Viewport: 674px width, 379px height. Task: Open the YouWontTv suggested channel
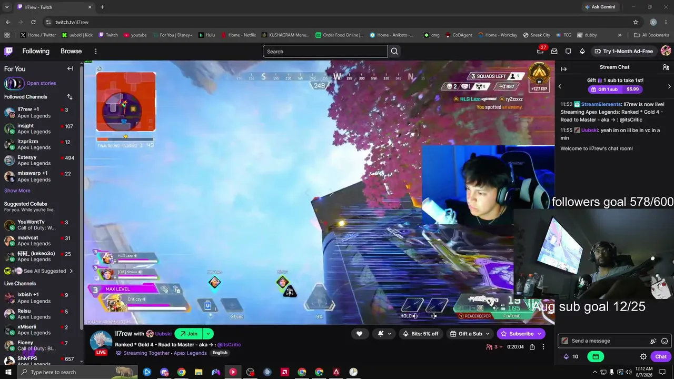point(39,225)
